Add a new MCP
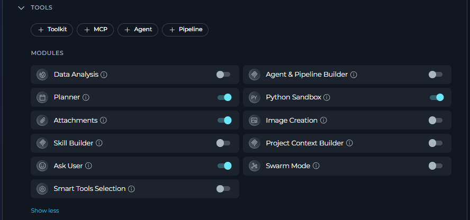Screen dimensions: 470x220 pyautogui.click(x=95, y=30)
